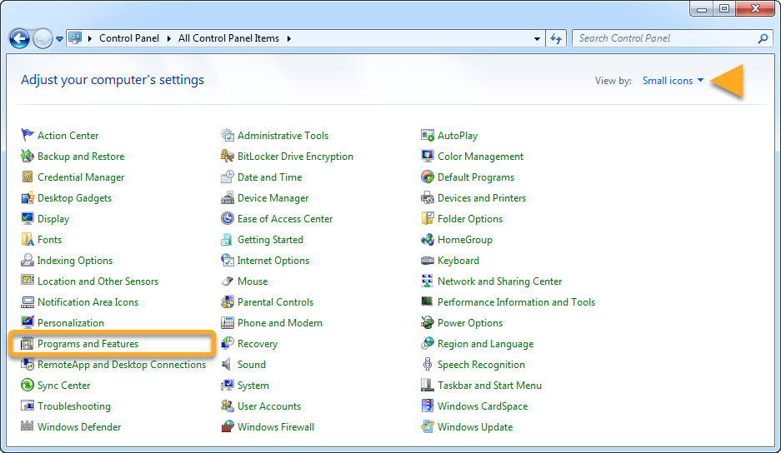Click the Windows Firewall brick wall icon
This screenshot has height=453, width=781.
228,427
